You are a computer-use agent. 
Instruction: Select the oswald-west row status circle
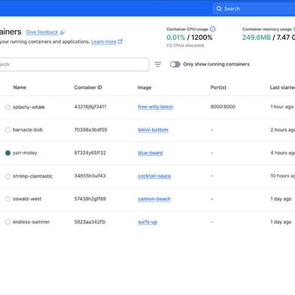[8, 199]
